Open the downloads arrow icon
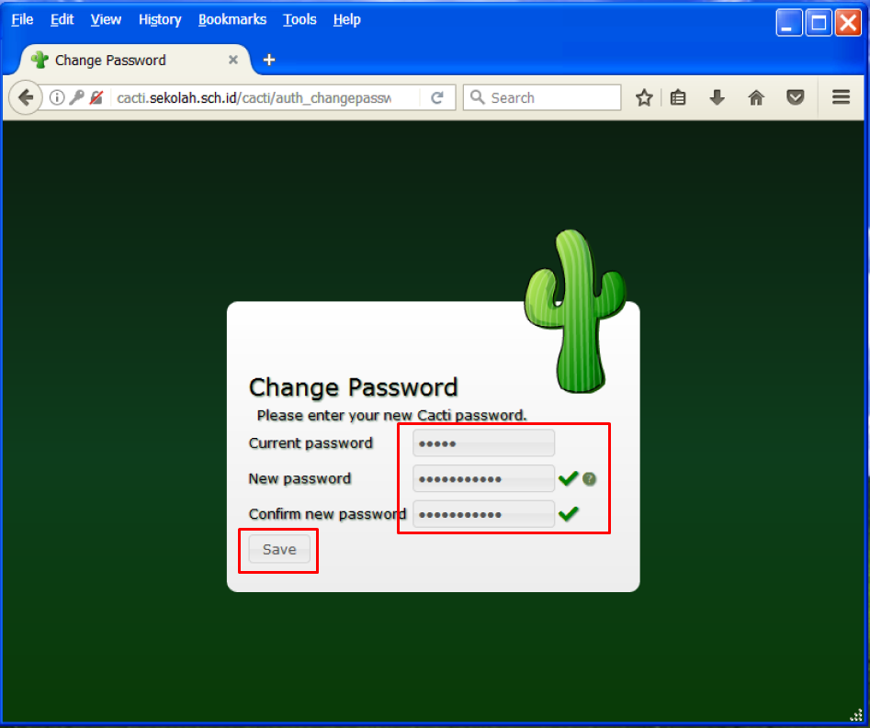The height and width of the screenshot is (728, 870). (x=717, y=97)
